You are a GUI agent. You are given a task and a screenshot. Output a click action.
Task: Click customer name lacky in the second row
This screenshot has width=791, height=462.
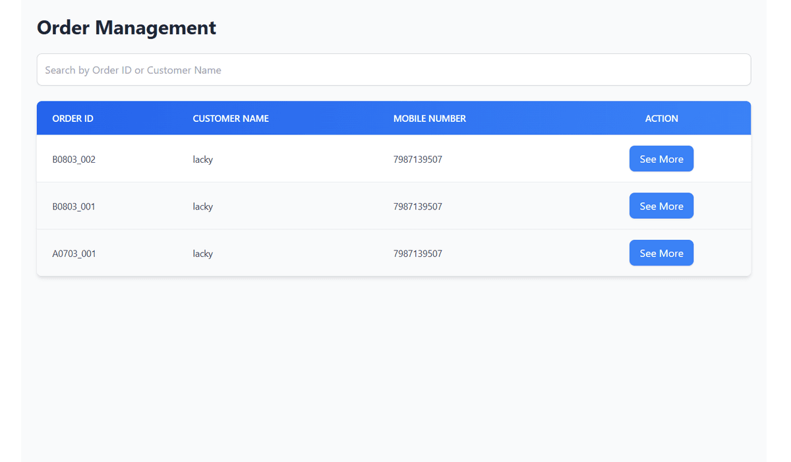(202, 206)
